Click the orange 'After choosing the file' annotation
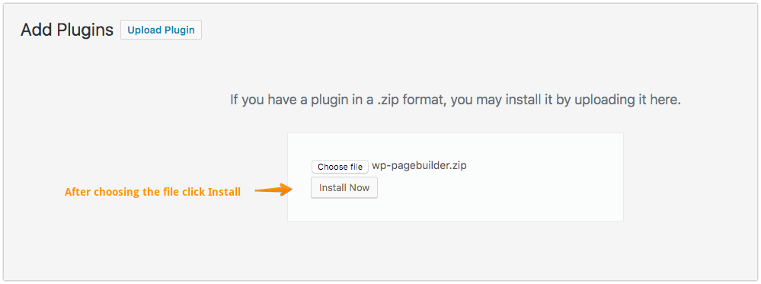The height and width of the screenshot is (284, 761). 153,192
